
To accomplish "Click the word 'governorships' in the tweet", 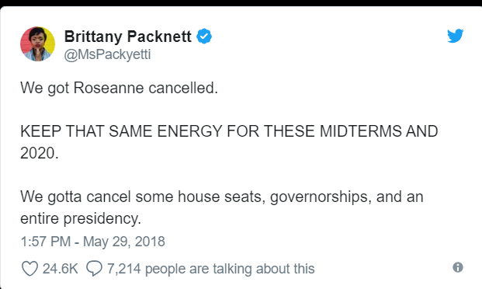I will (x=319, y=197).
